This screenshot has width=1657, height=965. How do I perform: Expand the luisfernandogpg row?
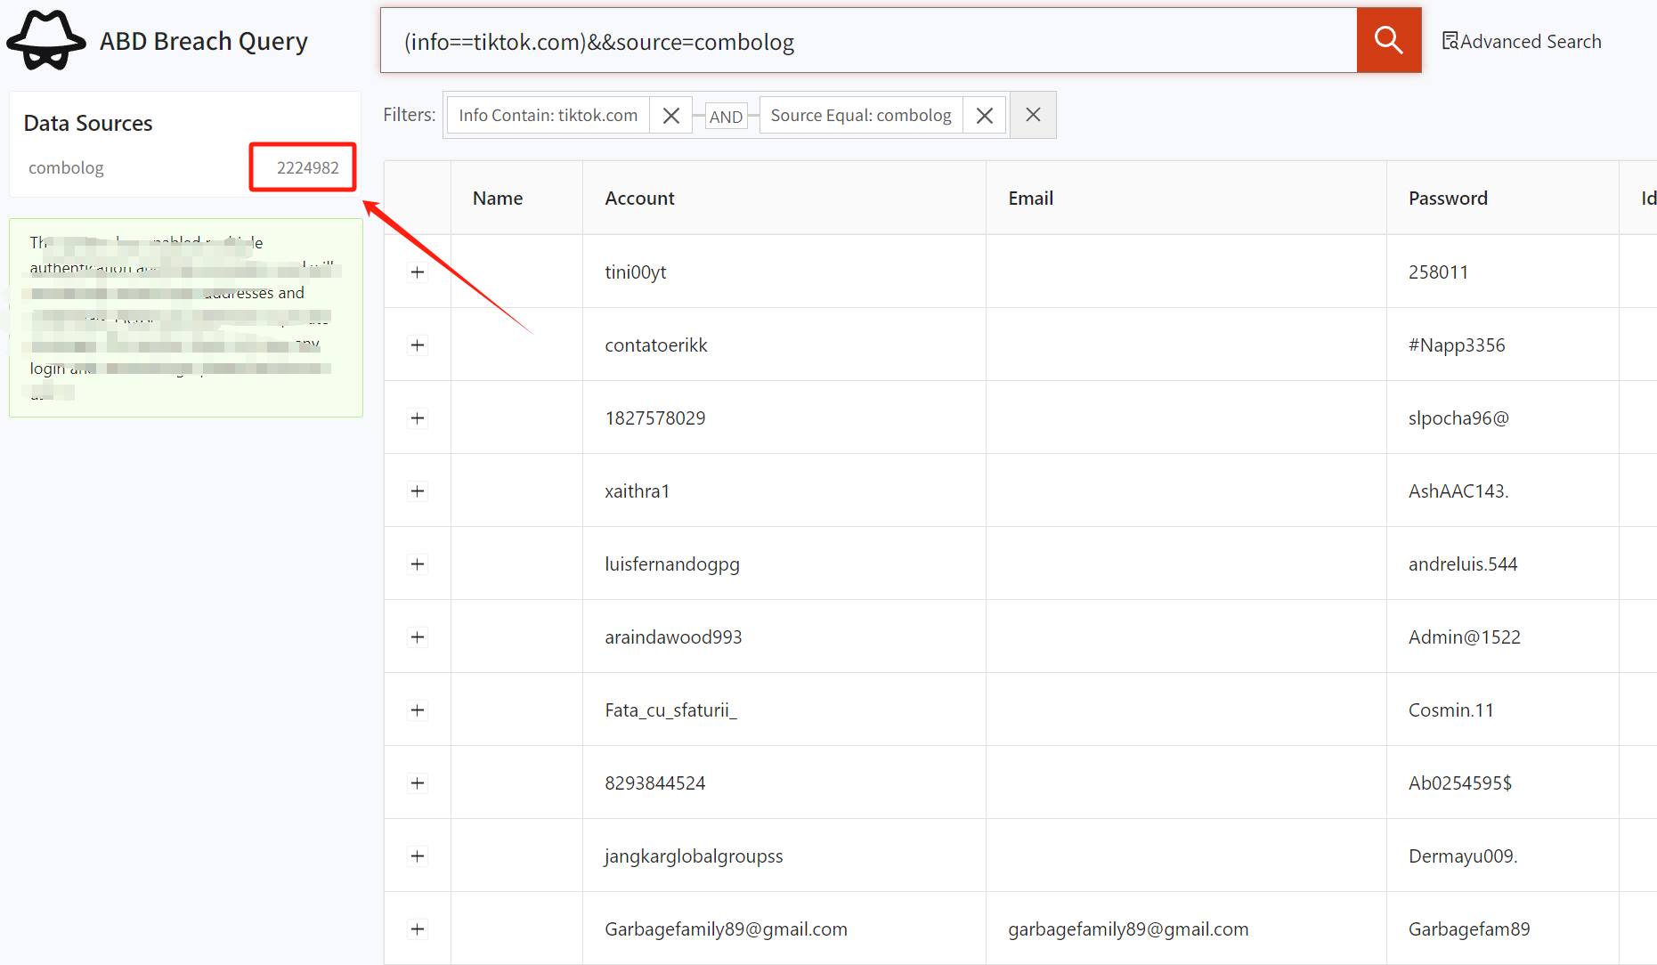coord(418,564)
